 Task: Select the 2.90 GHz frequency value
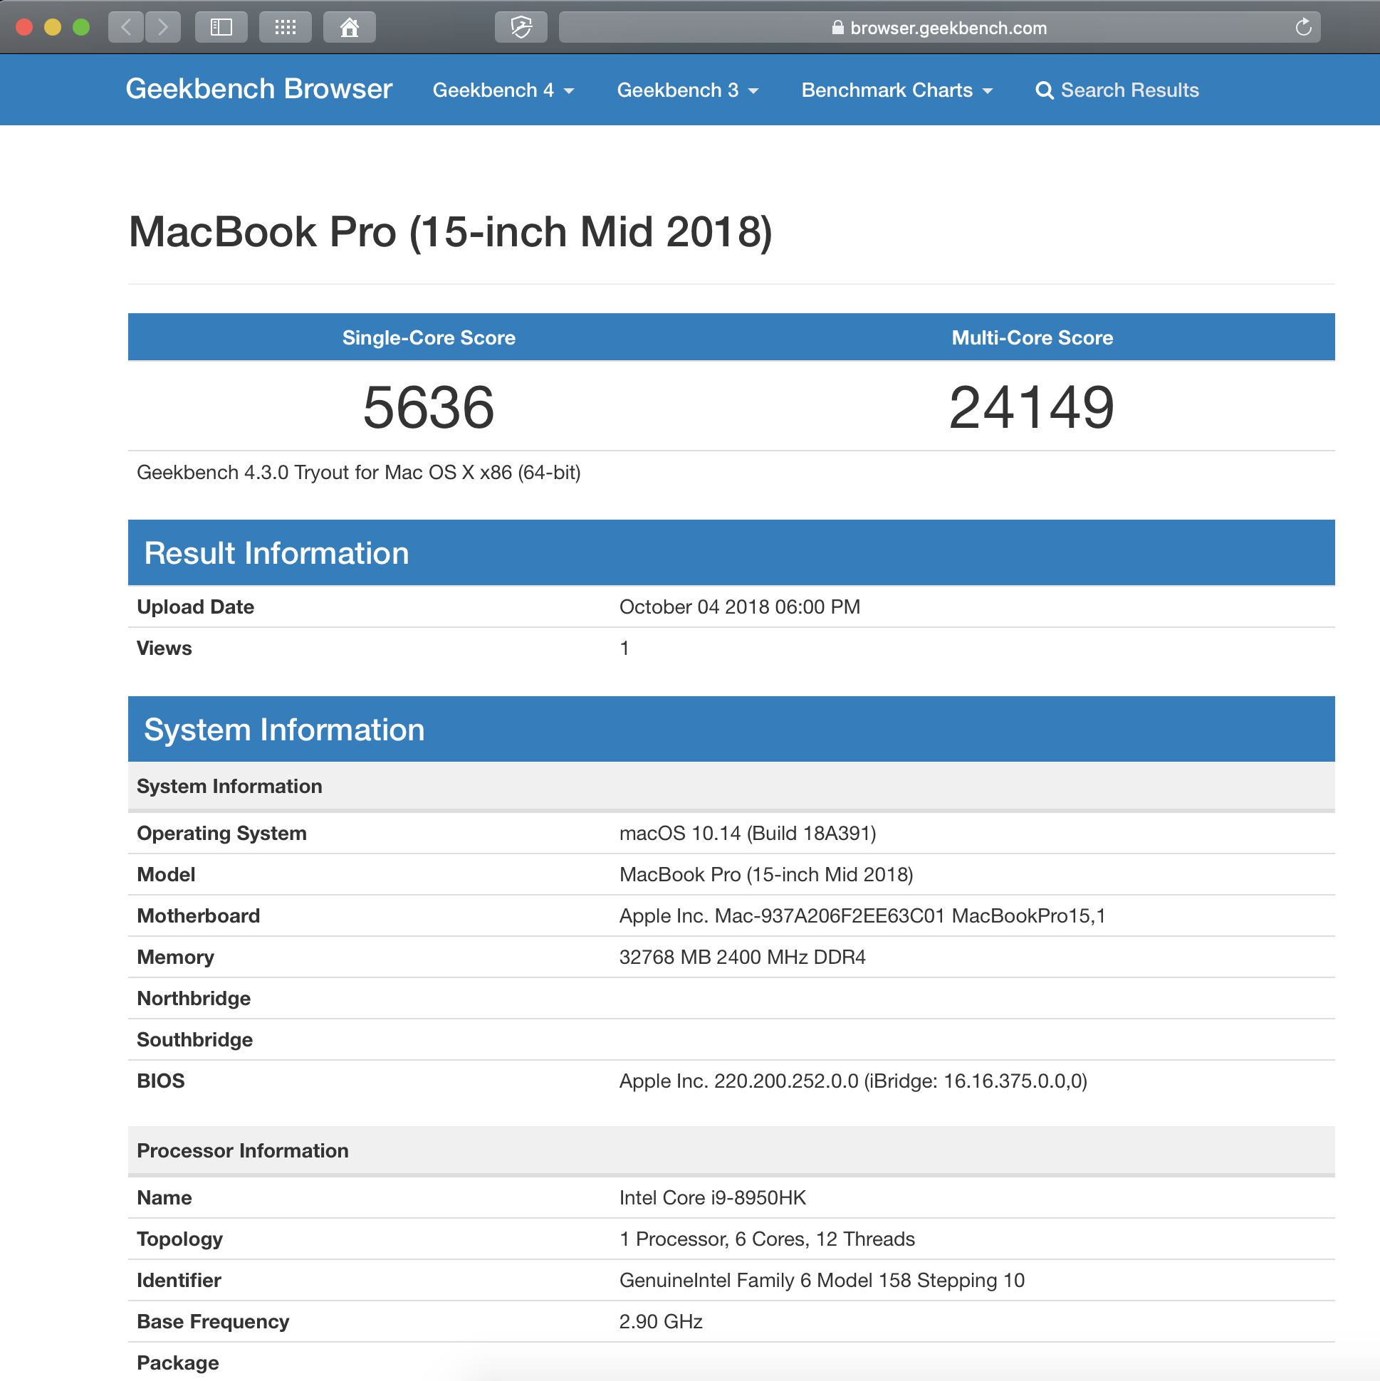point(661,1322)
